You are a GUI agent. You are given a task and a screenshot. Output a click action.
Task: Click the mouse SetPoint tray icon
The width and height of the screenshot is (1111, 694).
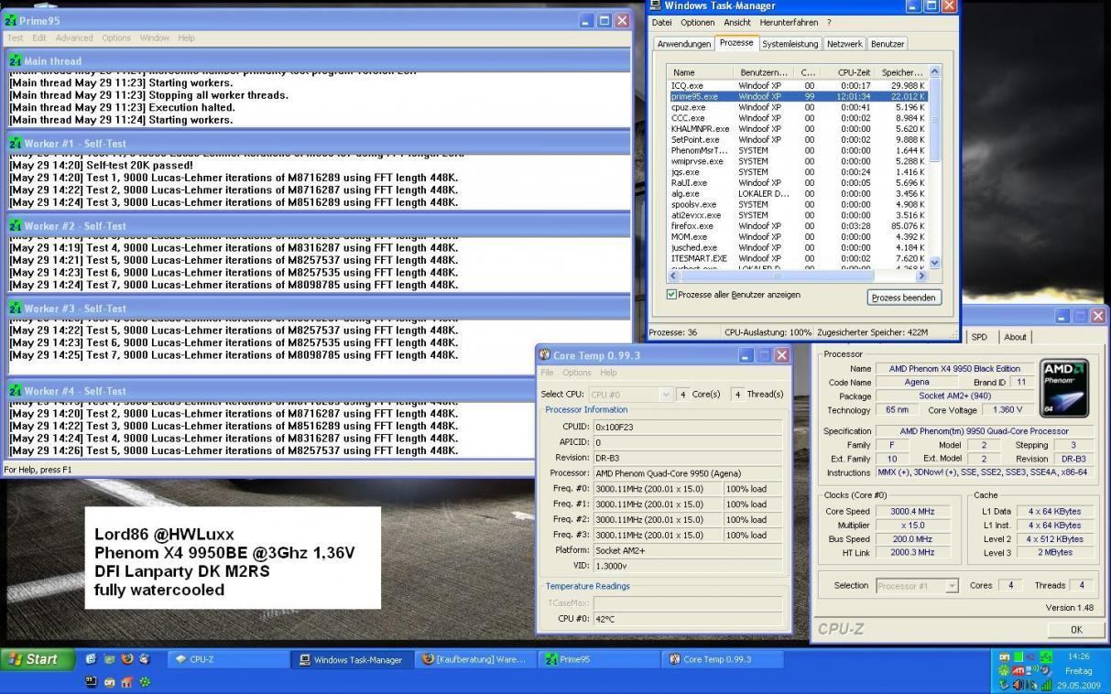click(1032, 686)
